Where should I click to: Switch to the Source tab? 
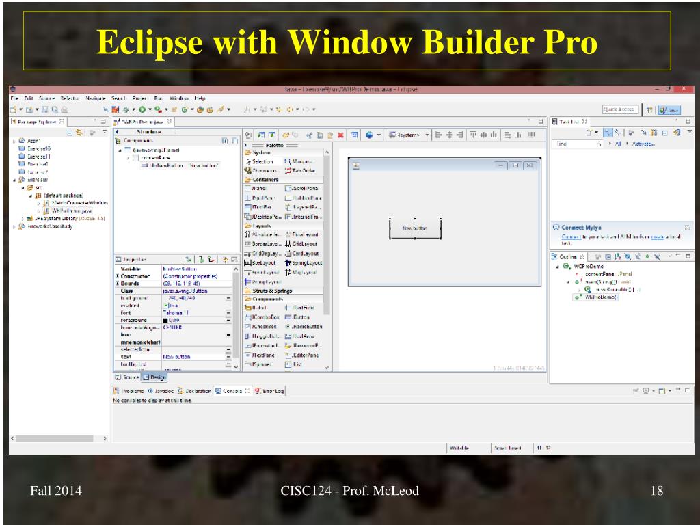coord(127,377)
